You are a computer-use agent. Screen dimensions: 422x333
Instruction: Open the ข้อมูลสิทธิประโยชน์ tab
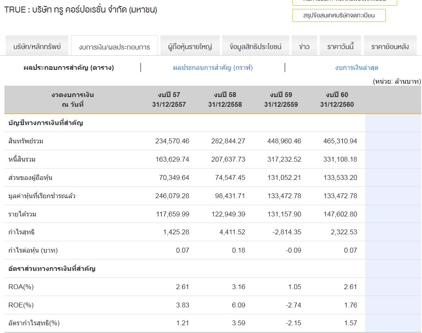coord(255,45)
